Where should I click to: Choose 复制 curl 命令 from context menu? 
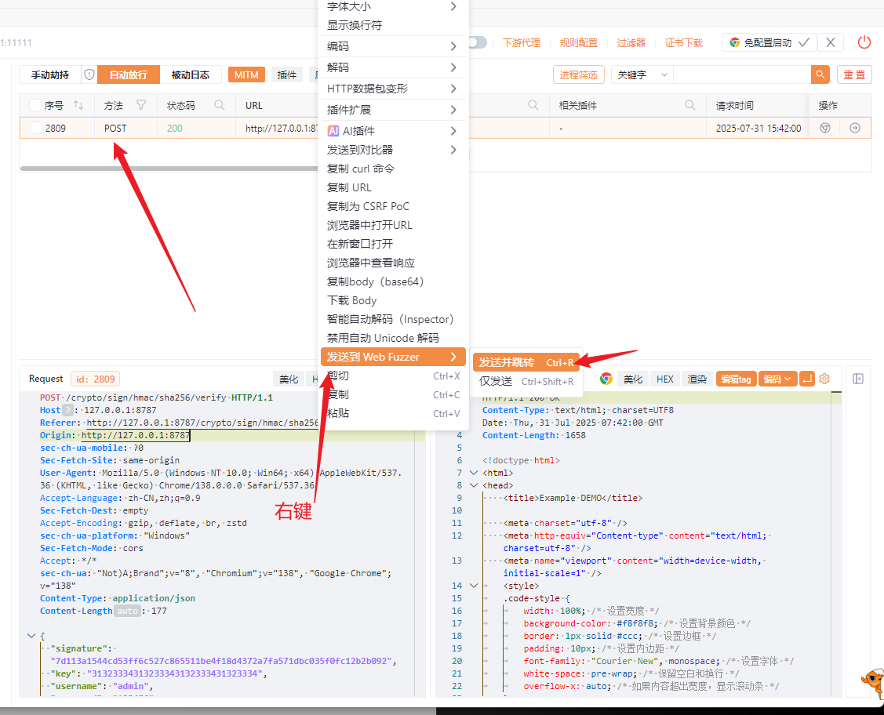tap(361, 169)
